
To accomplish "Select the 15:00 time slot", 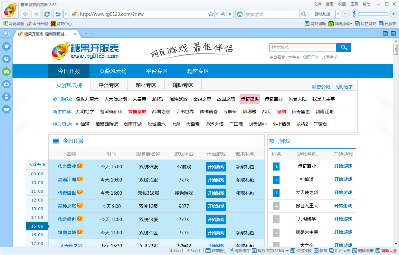I will [x=37, y=226].
